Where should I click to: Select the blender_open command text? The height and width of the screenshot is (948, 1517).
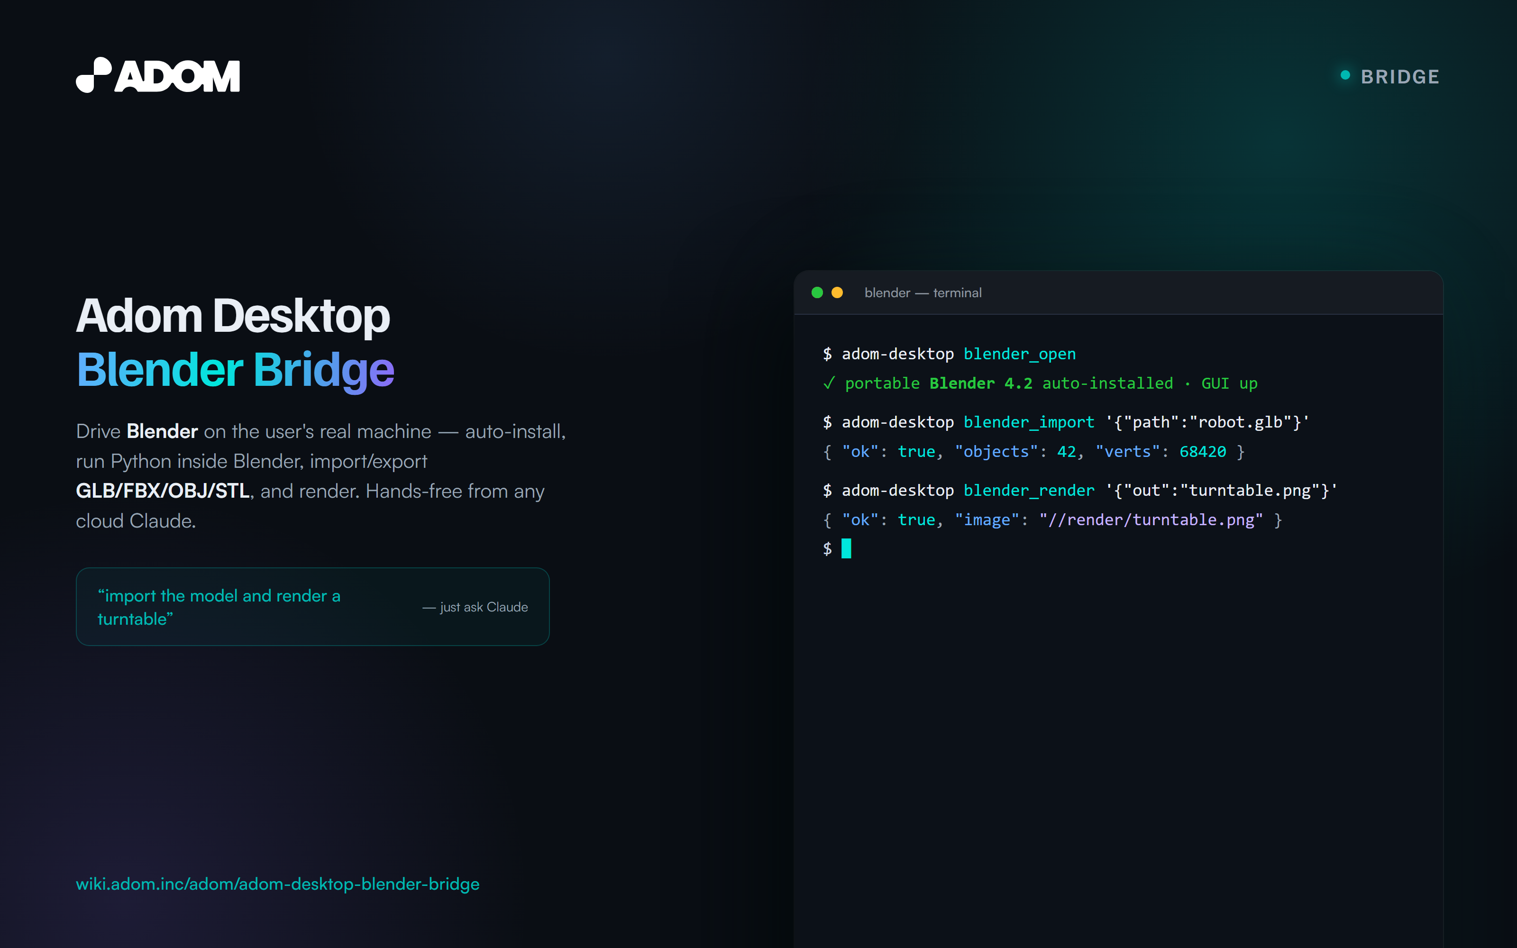click(1019, 354)
